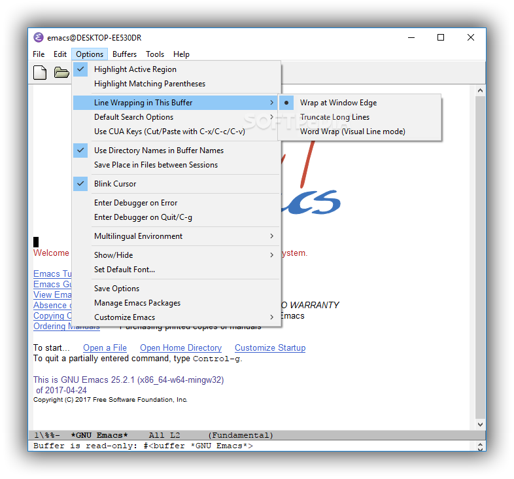
Task: Click the Copying Conditions link
Action: click(x=52, y=315)
